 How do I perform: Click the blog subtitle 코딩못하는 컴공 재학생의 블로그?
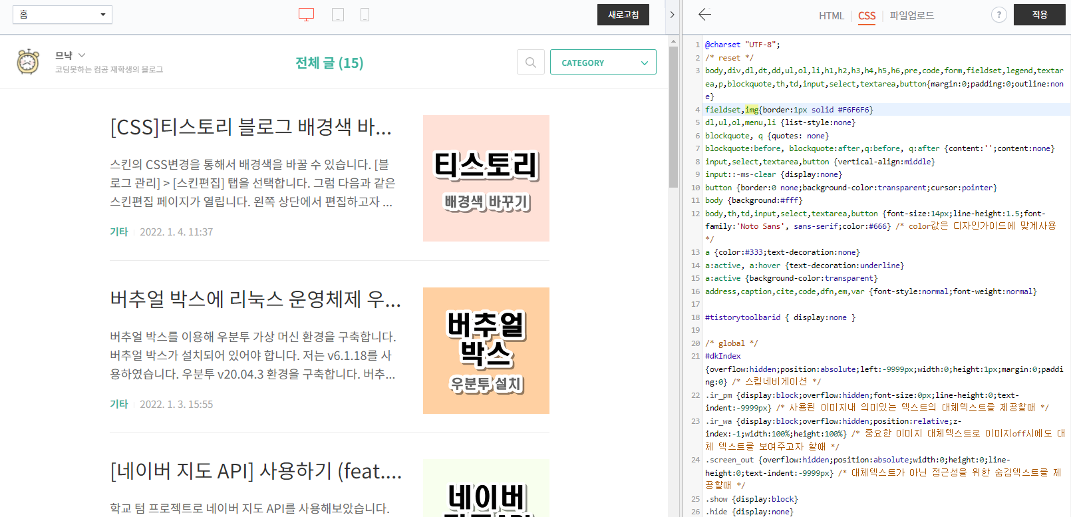tap(109, 69)
